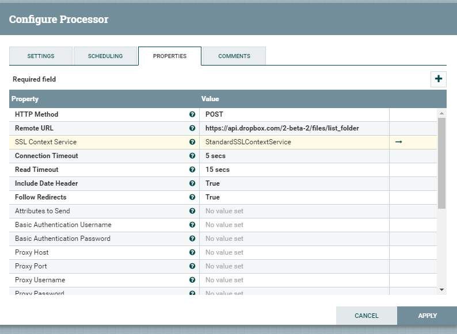Go to StandardSSLContextService via arrow icon
This screenshot has height=334, width=457.
[398, 142]
